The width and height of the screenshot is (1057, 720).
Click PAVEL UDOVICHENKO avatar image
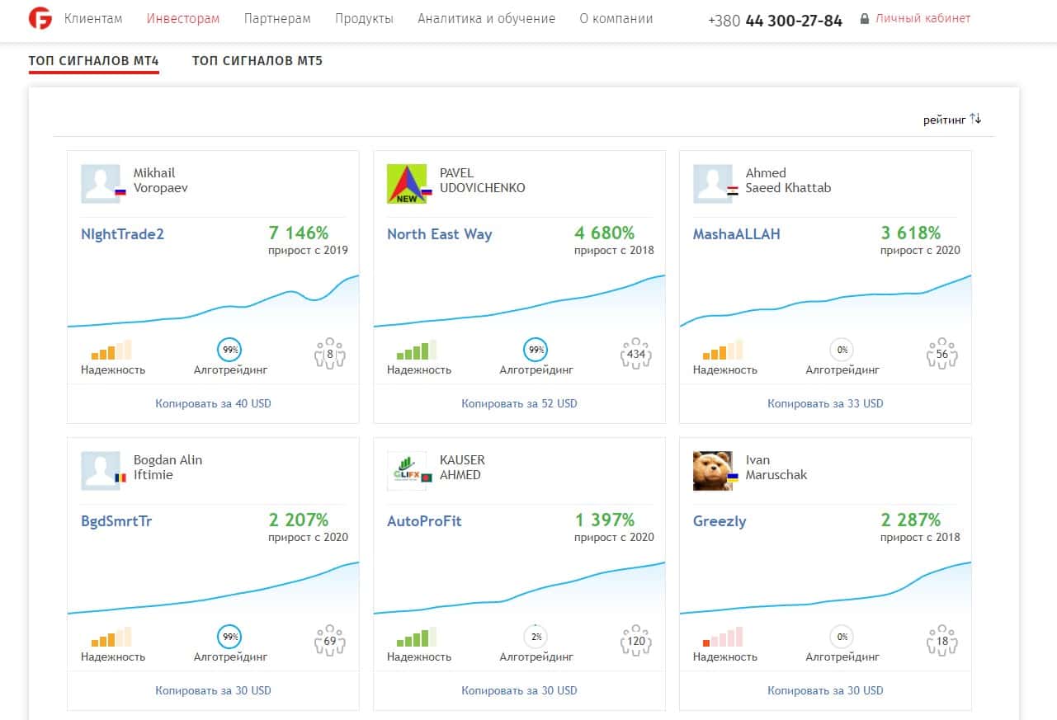[407, 184]
